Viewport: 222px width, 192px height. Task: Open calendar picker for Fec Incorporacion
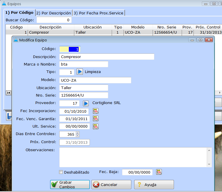click(x=96, y=111)
